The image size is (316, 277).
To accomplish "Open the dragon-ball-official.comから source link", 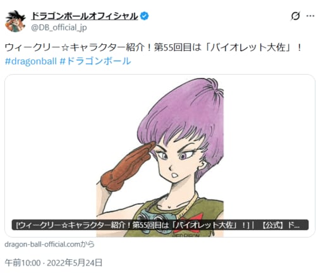I will (49, 244).
